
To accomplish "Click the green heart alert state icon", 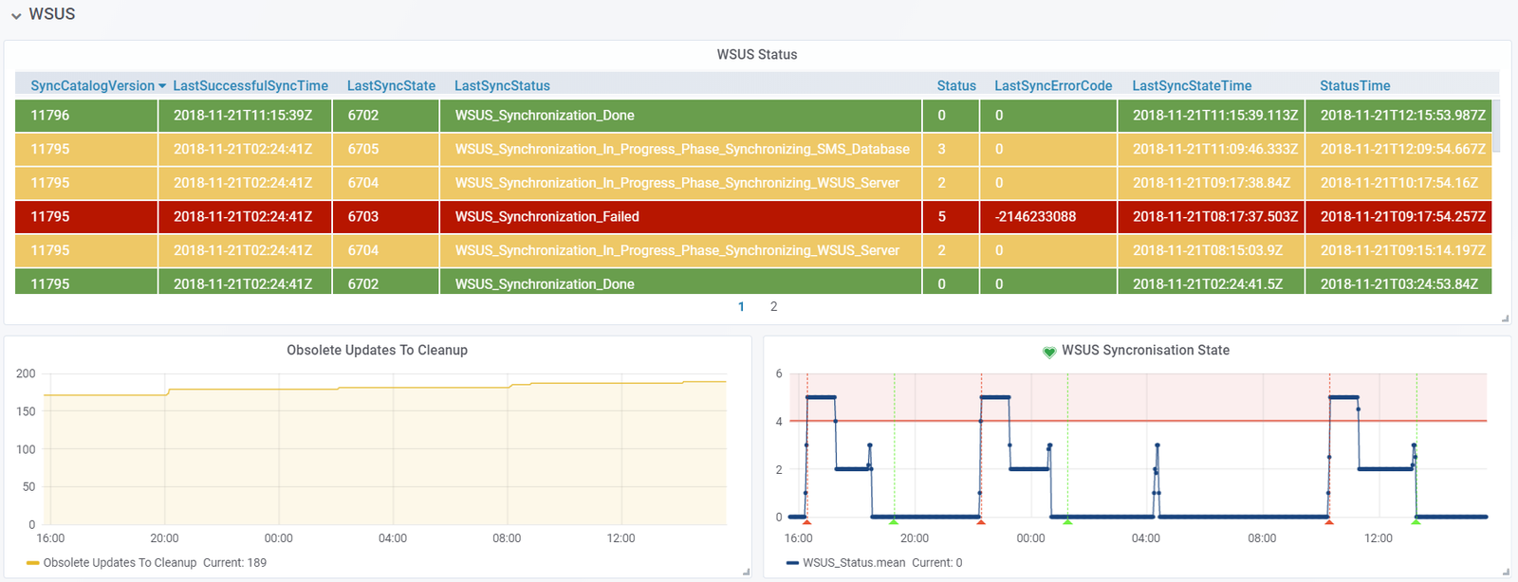I will pyautogui.click(x=1049, y=352).
